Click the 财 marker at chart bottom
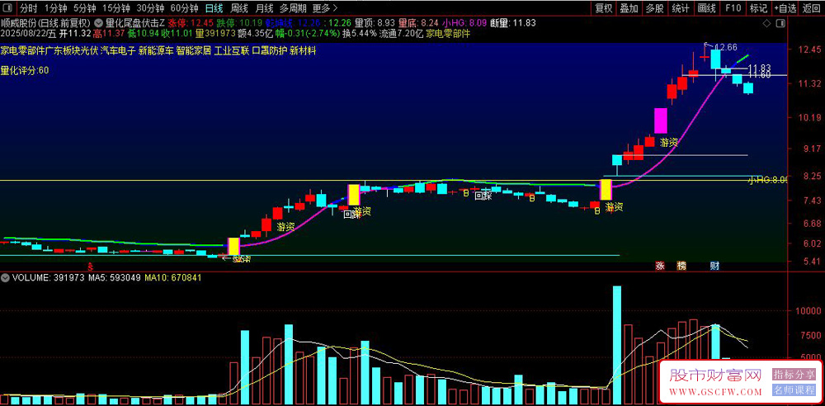 (714, 266)
